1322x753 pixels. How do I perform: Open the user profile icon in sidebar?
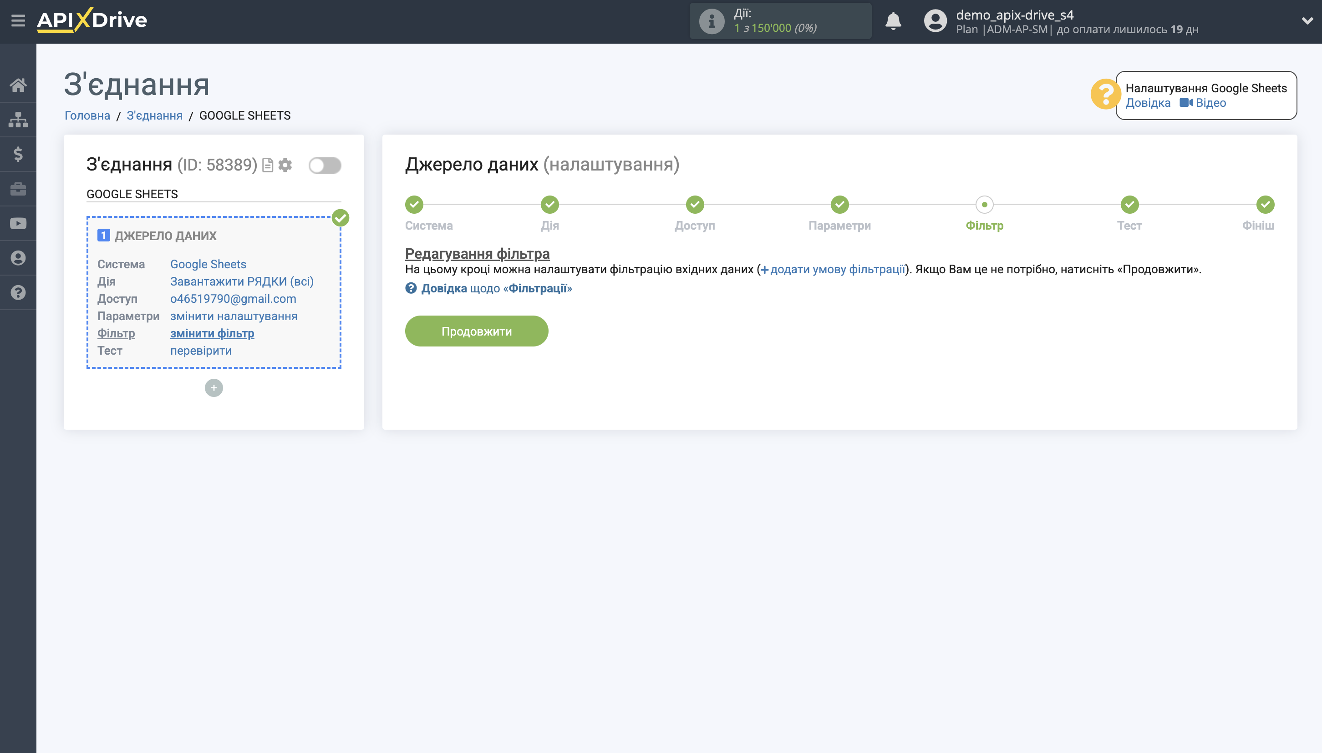tap(19, 257)
